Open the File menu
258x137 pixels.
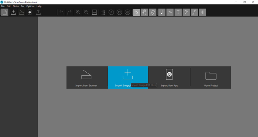click(x=3, y=6)
